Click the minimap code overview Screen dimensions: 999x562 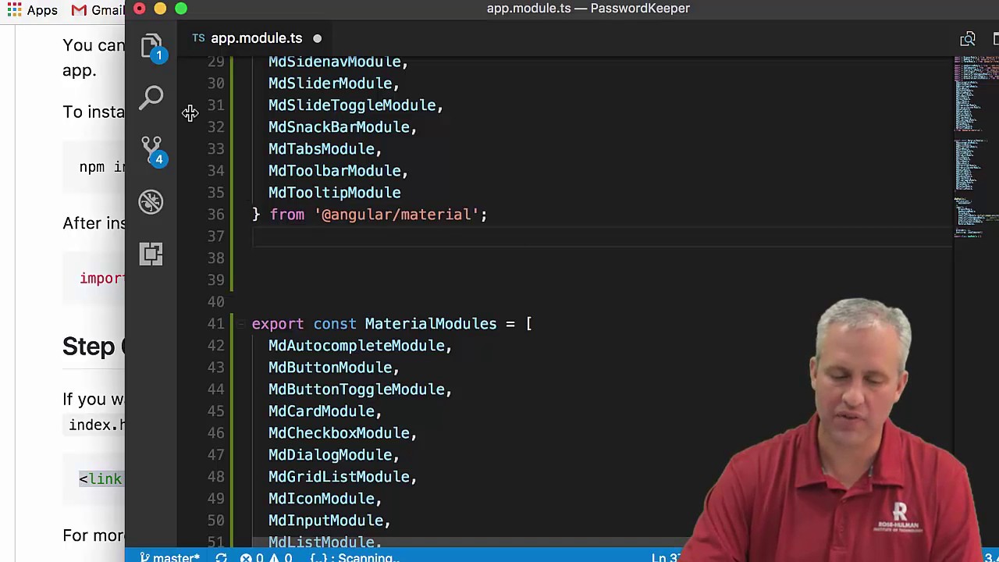(976, 148)
